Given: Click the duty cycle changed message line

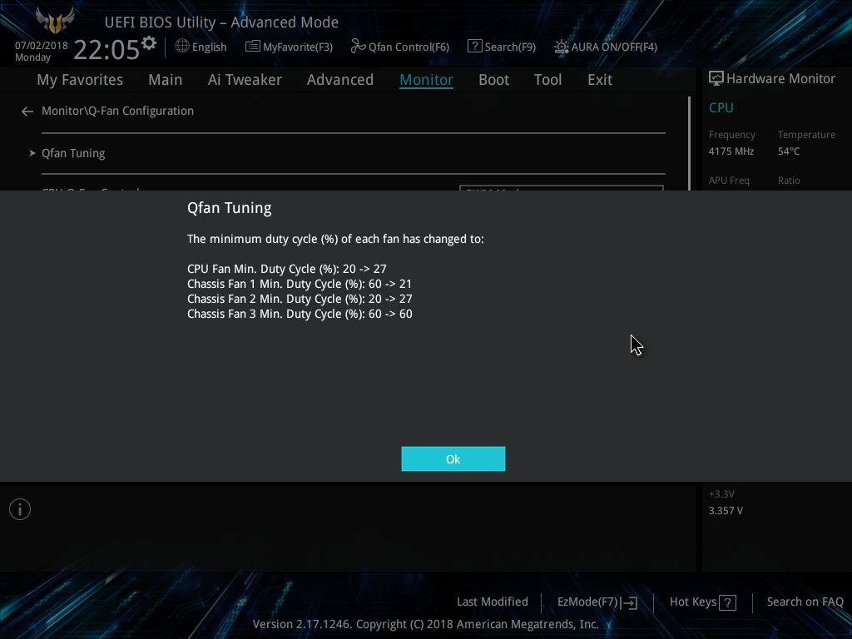Looking at the screenshot, I should (335, 239).
